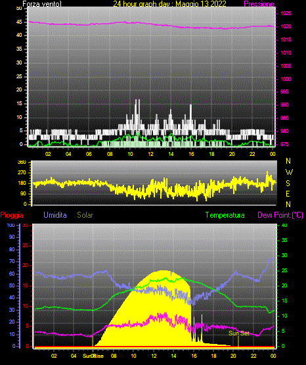Viewport: 306px width, 365px height.
Task: Click the 1005 pressure axis value
Action: coord(286,66)
